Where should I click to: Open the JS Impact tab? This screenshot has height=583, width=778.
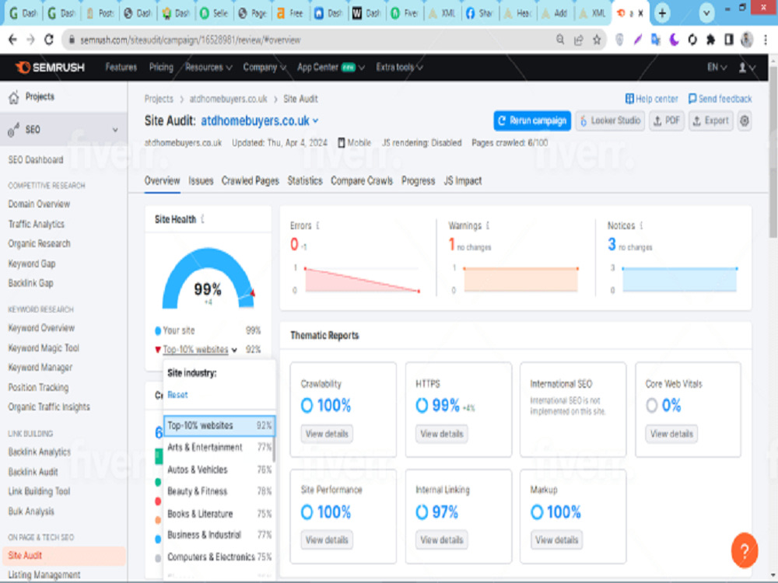click(462, 181)
